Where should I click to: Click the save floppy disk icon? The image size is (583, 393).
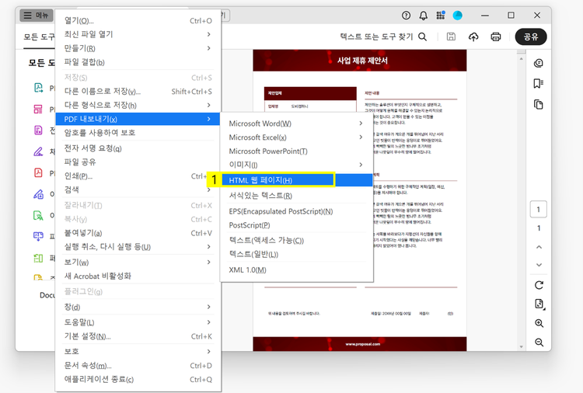[x=451, y=37]
